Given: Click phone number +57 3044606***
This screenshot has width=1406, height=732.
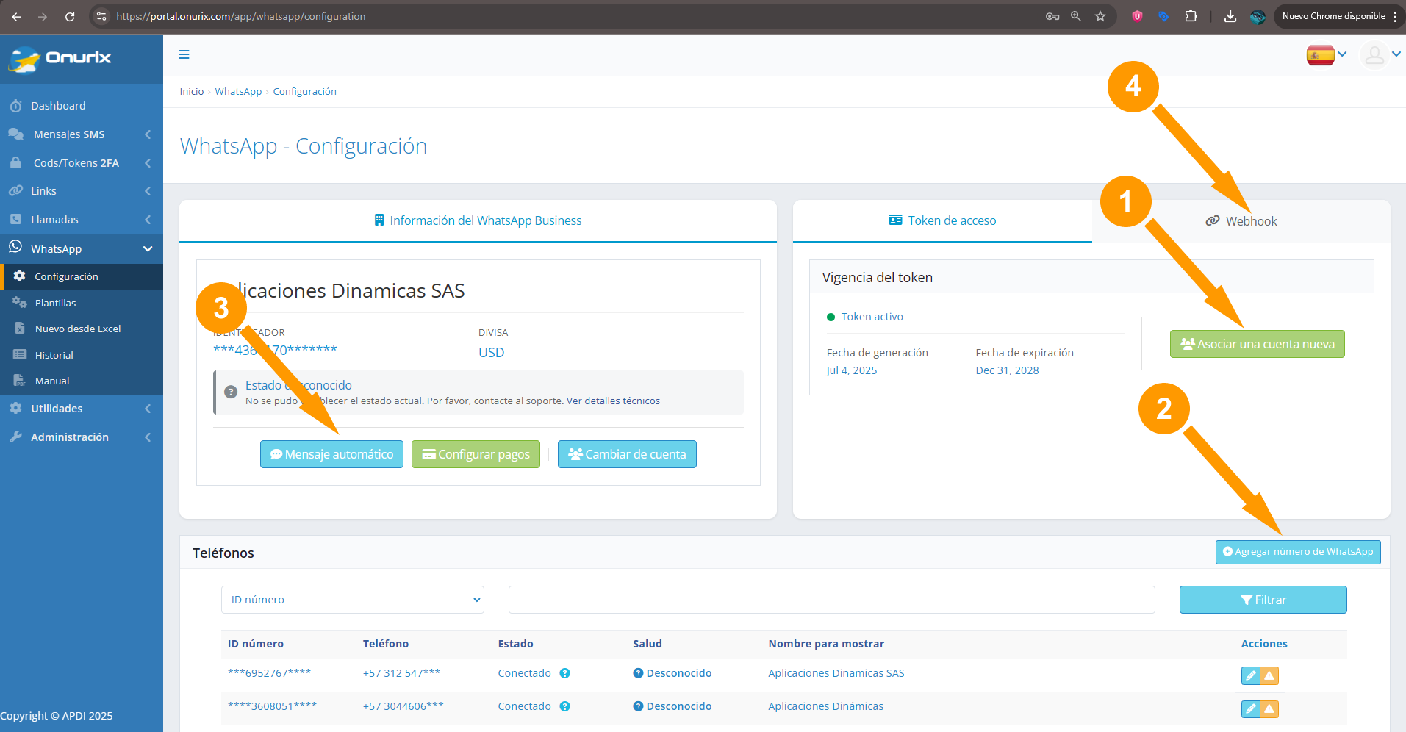Looking at the screenshot, I should coord(403,706).
